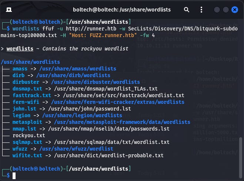244x181 pixels.
Task: Click the sqlmap.txt entry
Action: [x=27, y=142]
